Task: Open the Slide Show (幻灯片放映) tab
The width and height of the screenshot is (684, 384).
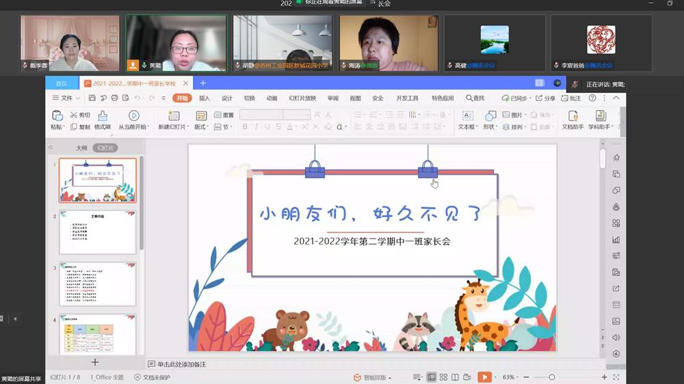Action: (x=302, y=98)
